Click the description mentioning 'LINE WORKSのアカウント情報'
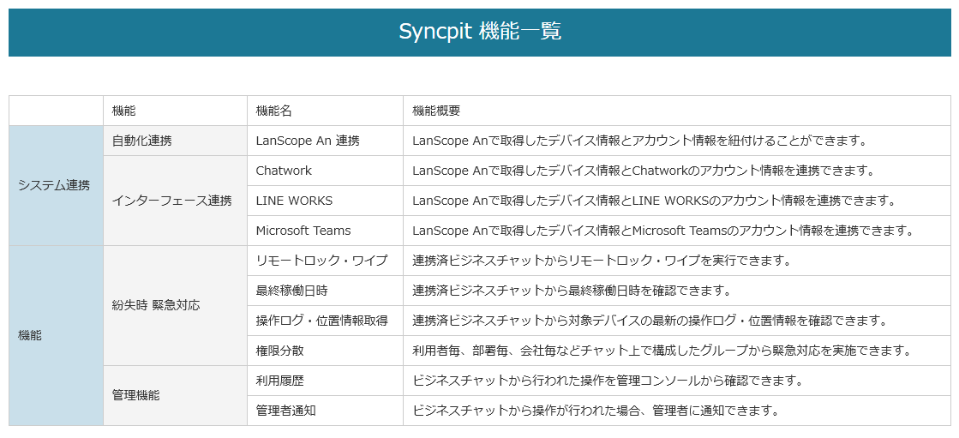The width and height of the screenshot is (959, 438). pos(676,201)
